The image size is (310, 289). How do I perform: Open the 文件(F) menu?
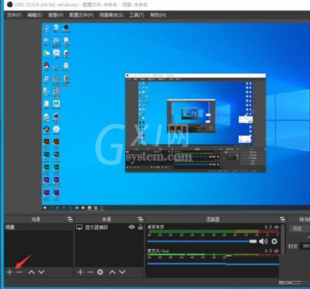pos(14,15)
